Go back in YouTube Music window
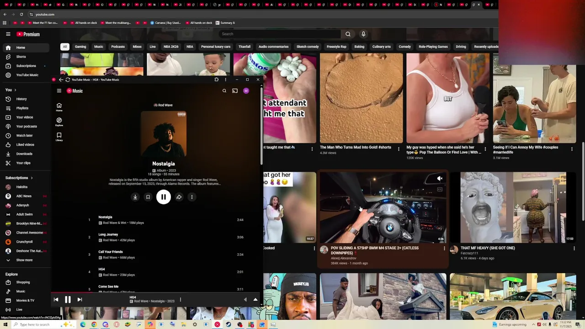 tap(61, 80)
